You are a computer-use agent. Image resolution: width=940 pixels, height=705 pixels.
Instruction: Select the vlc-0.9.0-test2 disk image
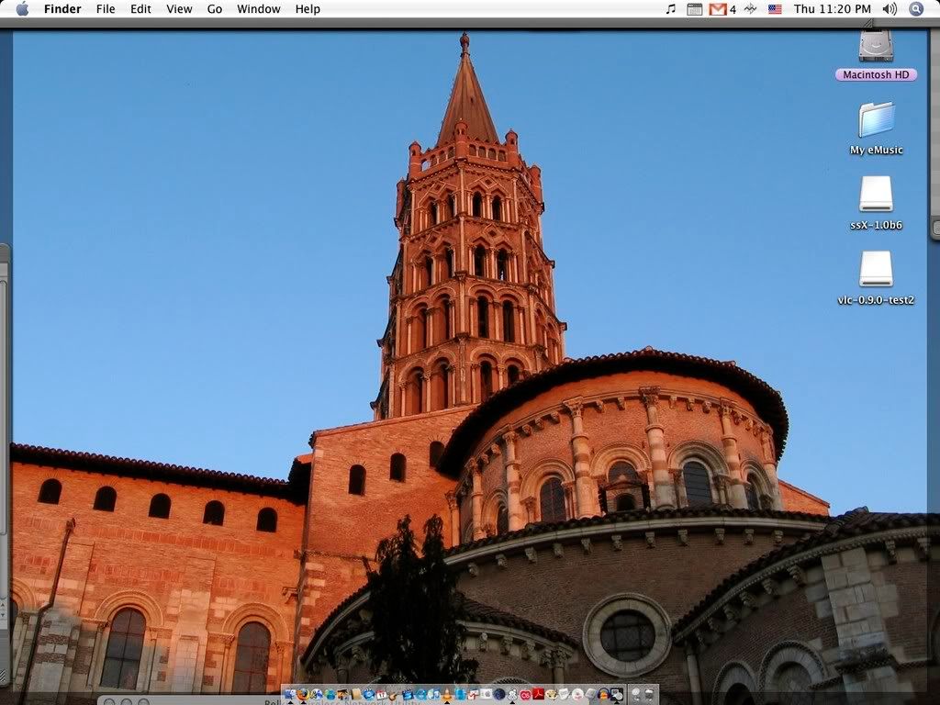point(876,270)
